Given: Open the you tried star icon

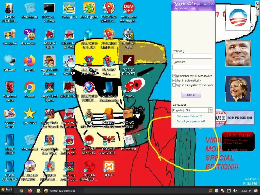Looking at the screenshot, I should pos(29,116).
